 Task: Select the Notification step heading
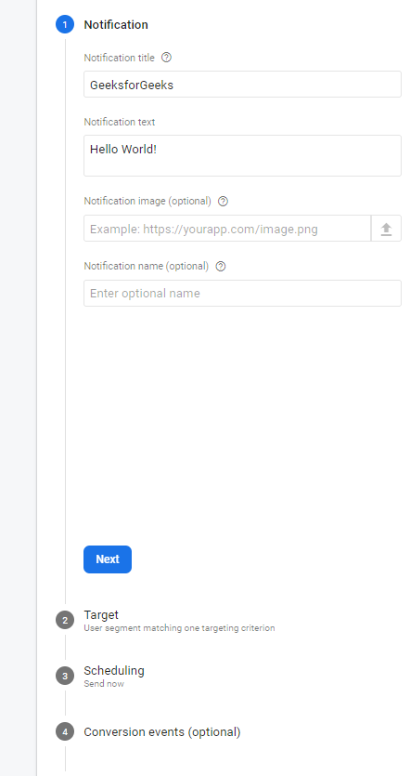point(116,25)
